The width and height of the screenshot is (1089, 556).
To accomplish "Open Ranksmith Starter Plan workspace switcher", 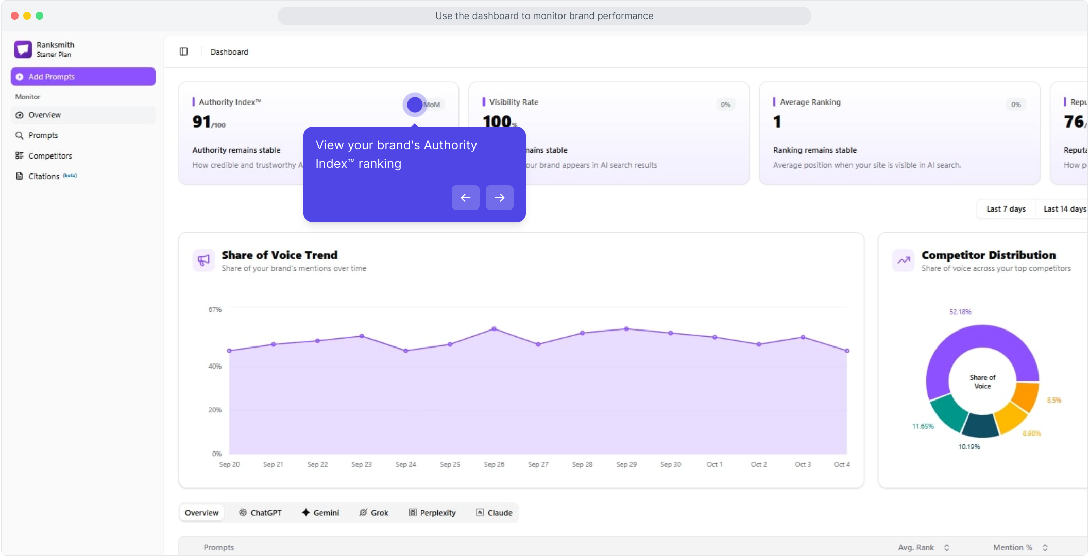I will (x=55, y=49).
